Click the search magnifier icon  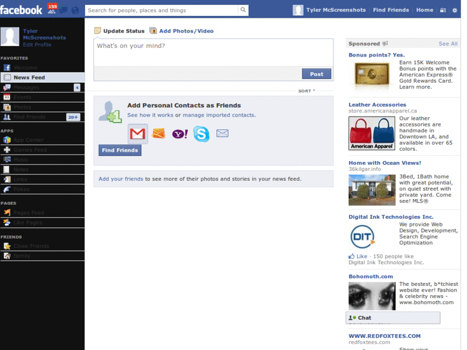[x=243, y=10]
